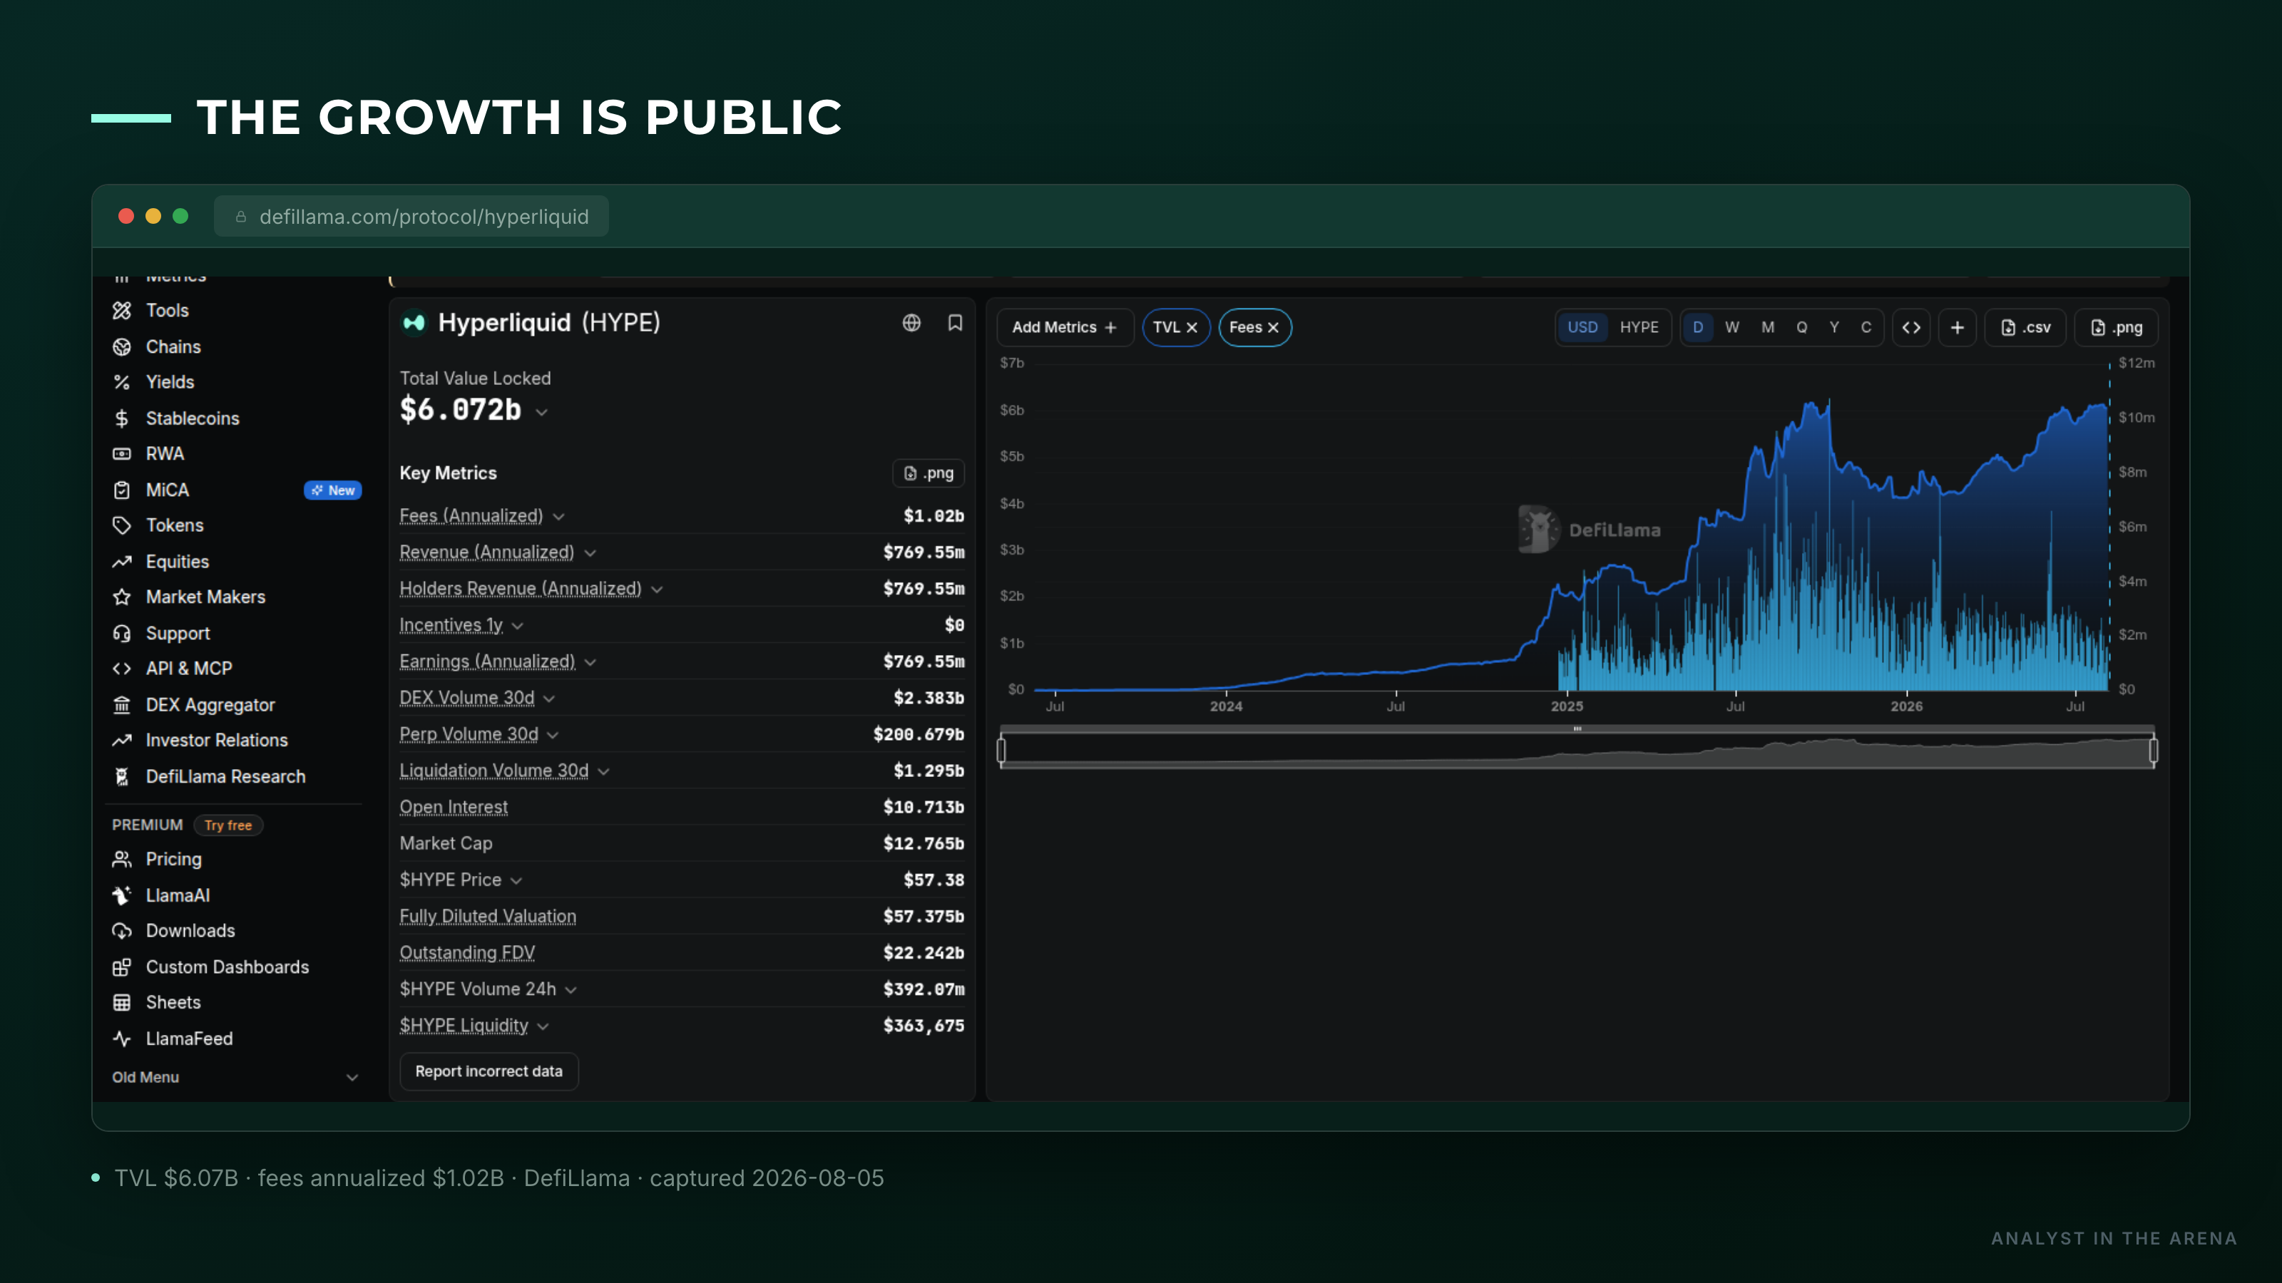The image size is (2282, 1283).
Task: Click the Support headset icon
Action: pyautogui.click(x=122, y=633)
